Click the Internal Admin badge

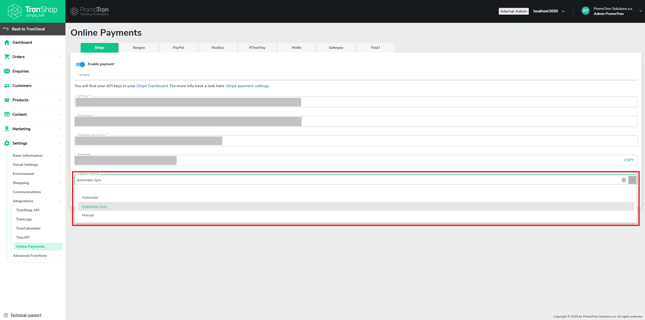pyautogui.click(x=514, y=11)
